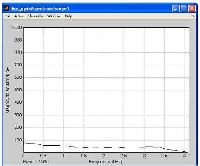The image size is (200, 166).
Task: Click the 'Frequency (kHz)' x-axis label
Action: 105,162
